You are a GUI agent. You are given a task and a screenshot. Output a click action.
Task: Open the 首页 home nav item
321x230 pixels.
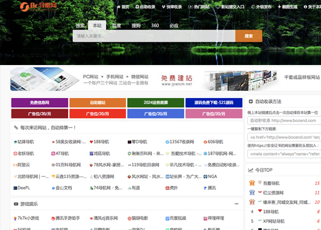coord(123,7)
